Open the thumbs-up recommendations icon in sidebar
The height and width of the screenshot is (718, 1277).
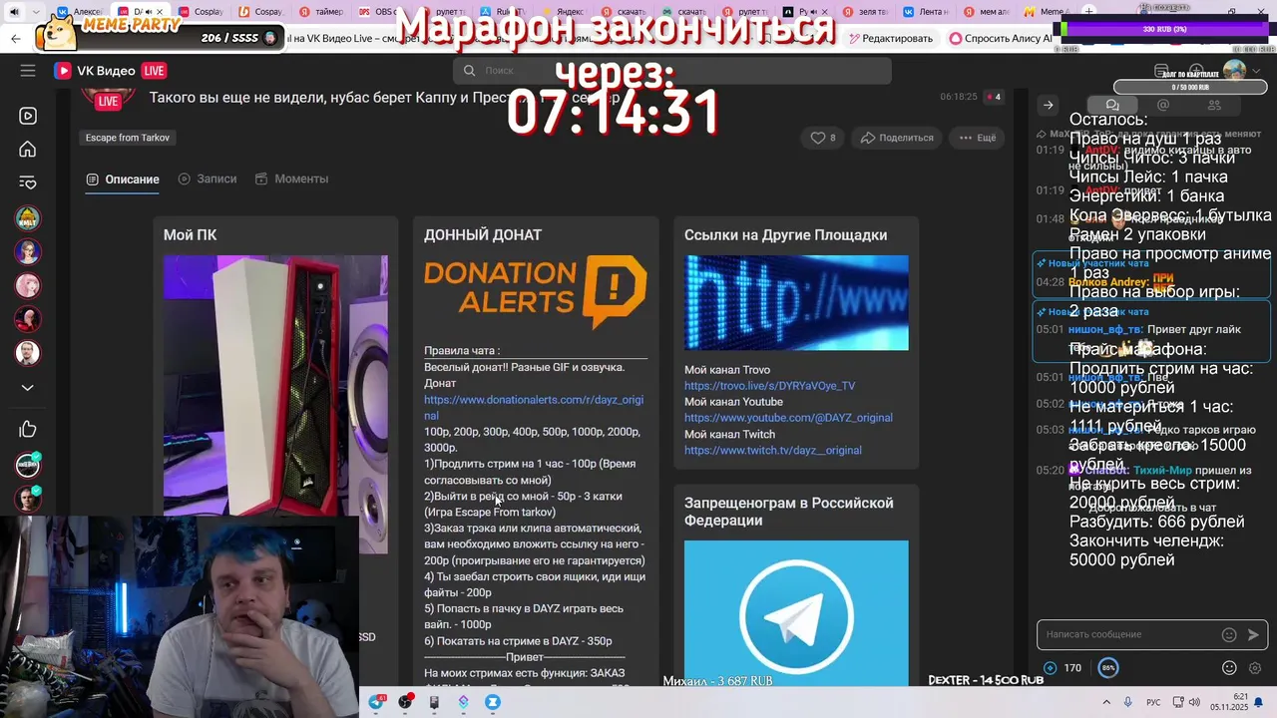pos(28,430)
